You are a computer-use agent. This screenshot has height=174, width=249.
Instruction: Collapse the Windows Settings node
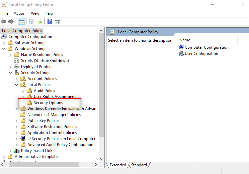pyautogui.click(x=4, y=49)
